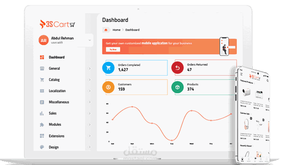This screenshot has height=165, width=281.
Task: Click the orange Customers icon
Action: (x=108, y=87)
